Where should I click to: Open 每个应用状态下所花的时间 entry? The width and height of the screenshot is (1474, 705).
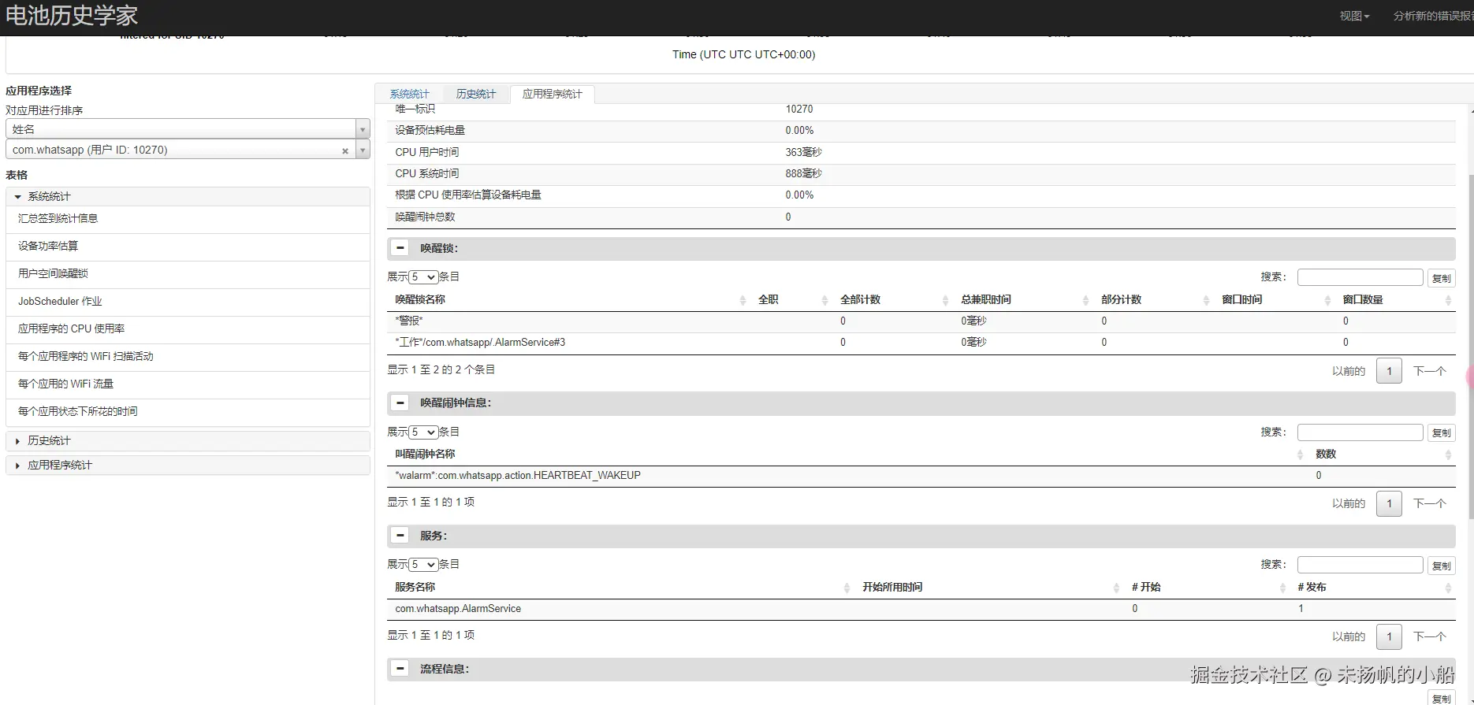click(188, 412)
